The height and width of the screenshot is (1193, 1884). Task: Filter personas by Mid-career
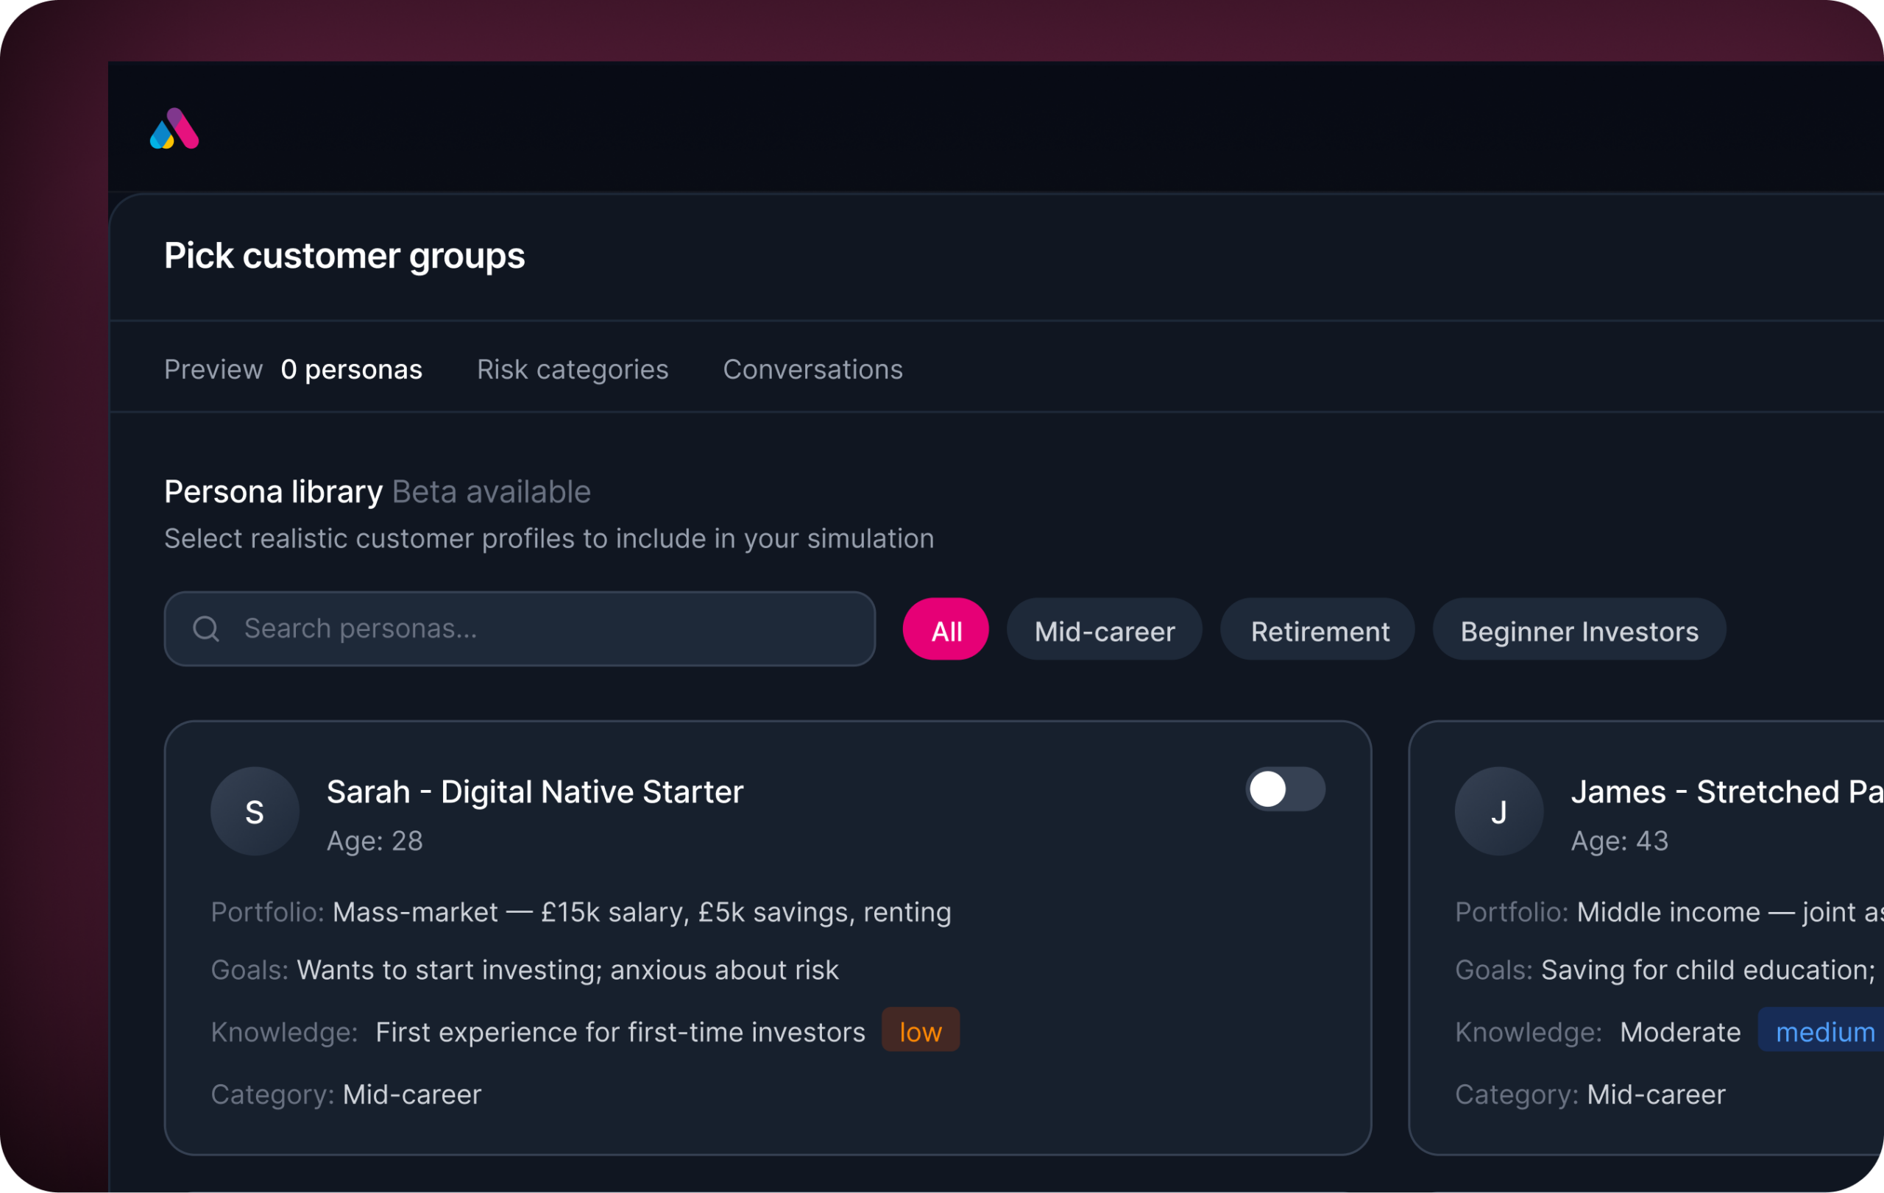coord(1105,630)
